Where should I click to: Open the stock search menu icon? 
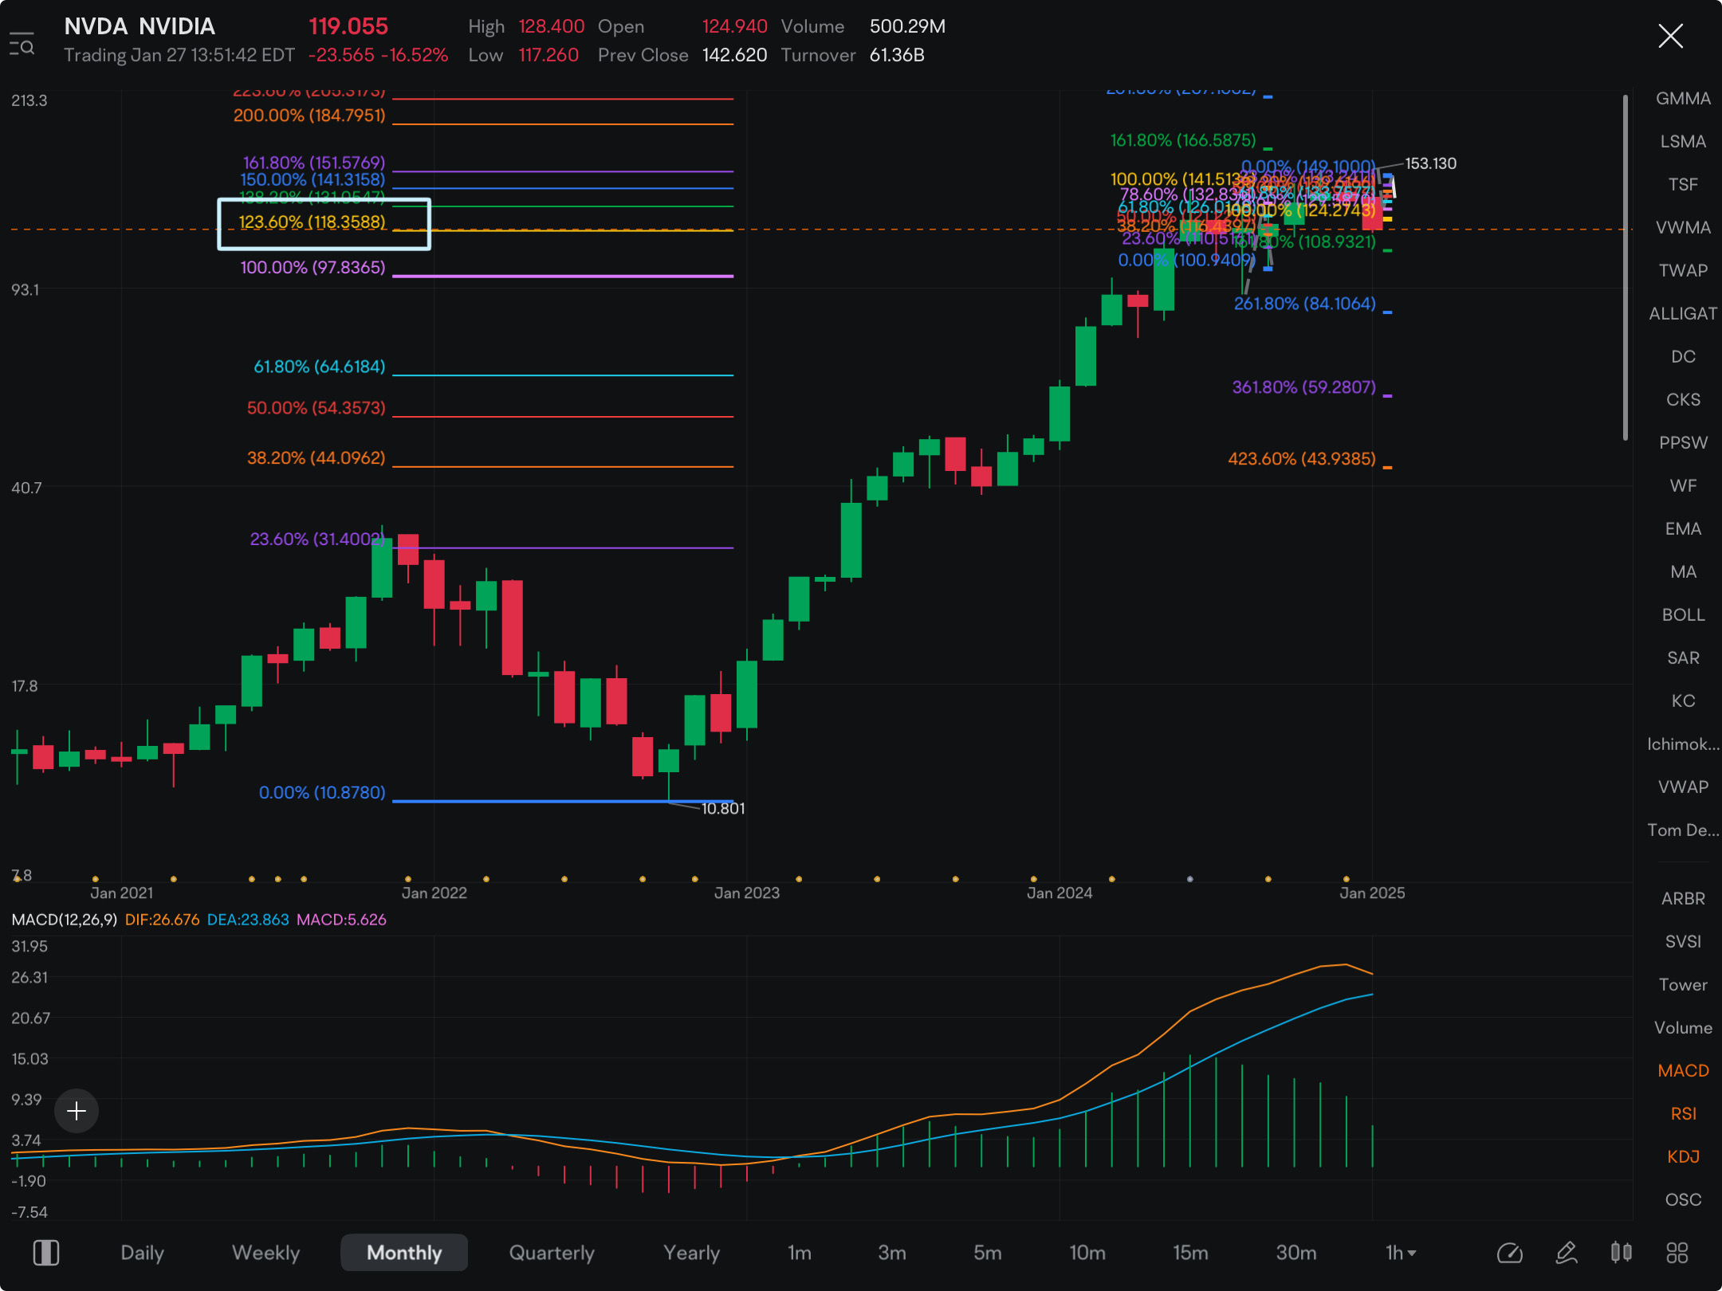tap(22, 45)
